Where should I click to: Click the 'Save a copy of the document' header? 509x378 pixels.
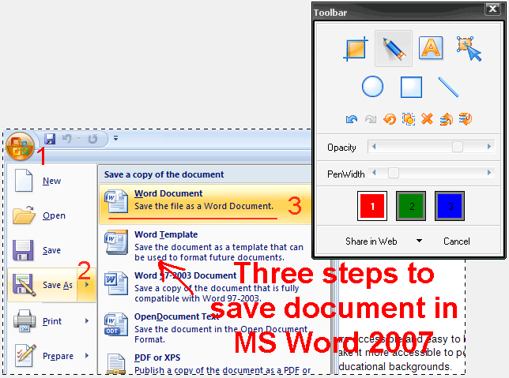point(164,174)
